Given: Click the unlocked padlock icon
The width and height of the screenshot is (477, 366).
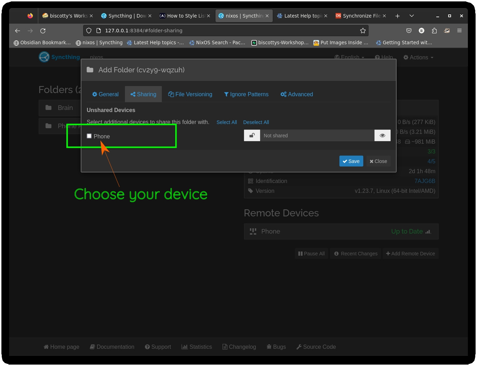Looking at the screenshot, I should (252, 136).
